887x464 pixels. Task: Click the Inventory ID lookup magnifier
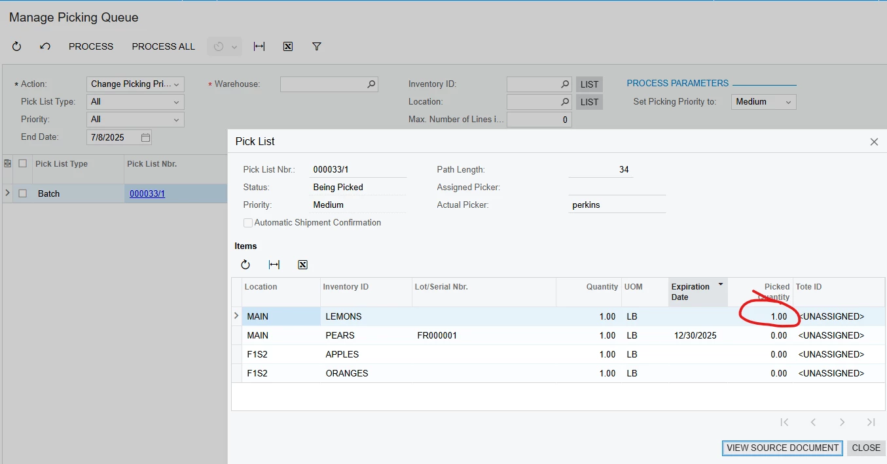(x=565, y=84)
